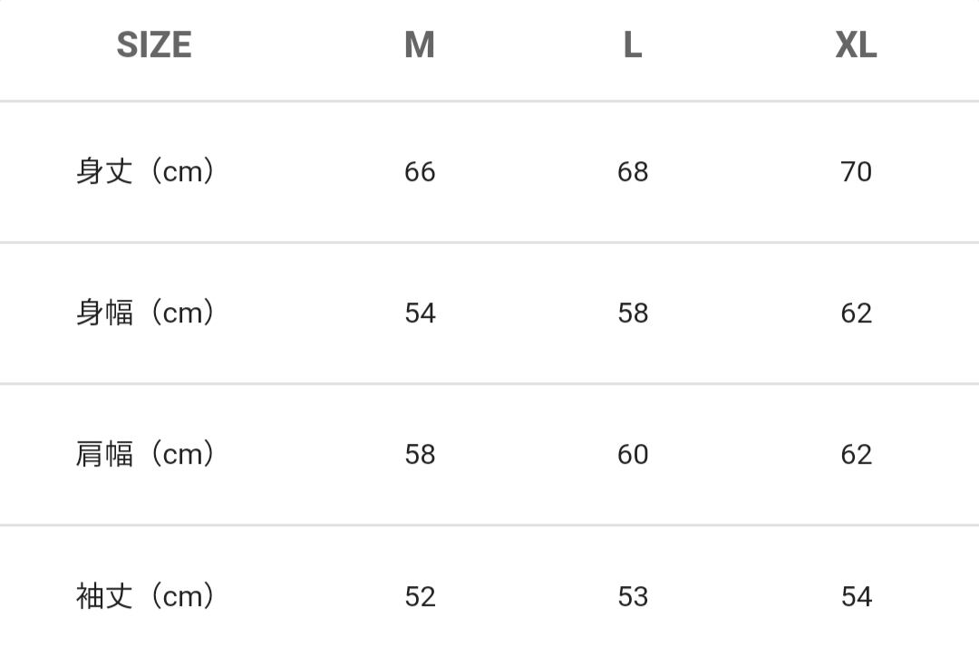Click the 身幅 value 62 for size XL

[x=856, y=313]
